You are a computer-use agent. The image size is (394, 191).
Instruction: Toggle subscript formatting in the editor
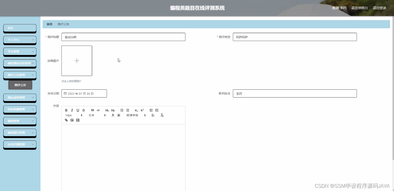pyautogui.click(x=136, y=110)
